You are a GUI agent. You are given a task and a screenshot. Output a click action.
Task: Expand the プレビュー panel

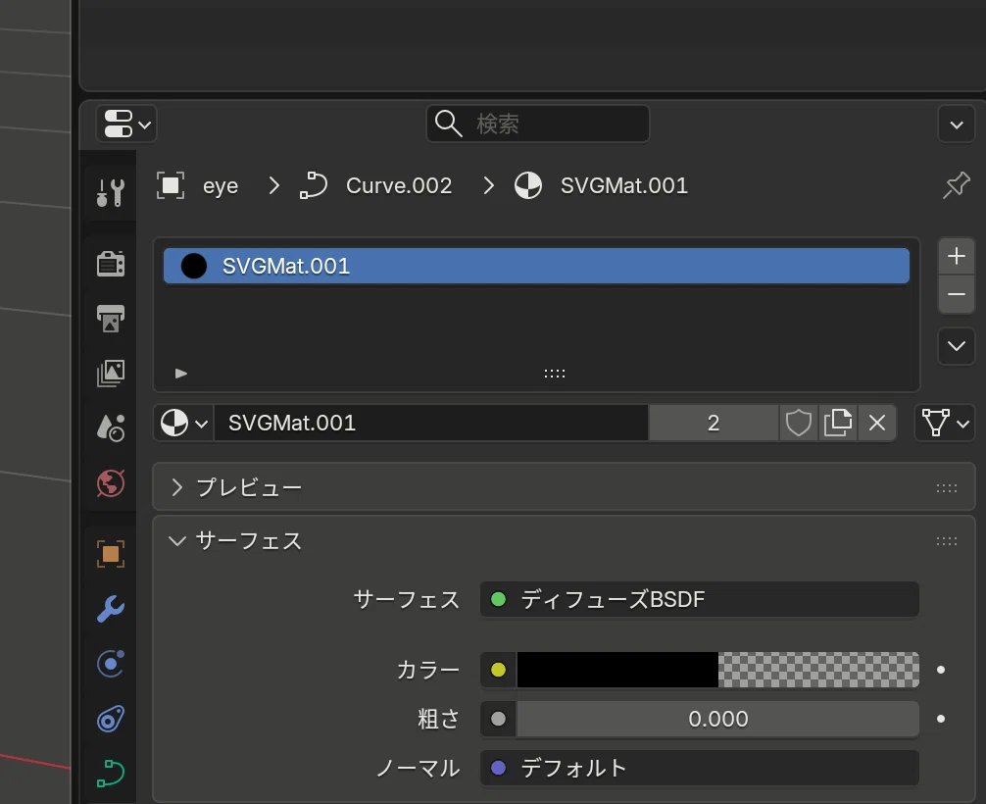pyautogui.click(x=176, y=487)
